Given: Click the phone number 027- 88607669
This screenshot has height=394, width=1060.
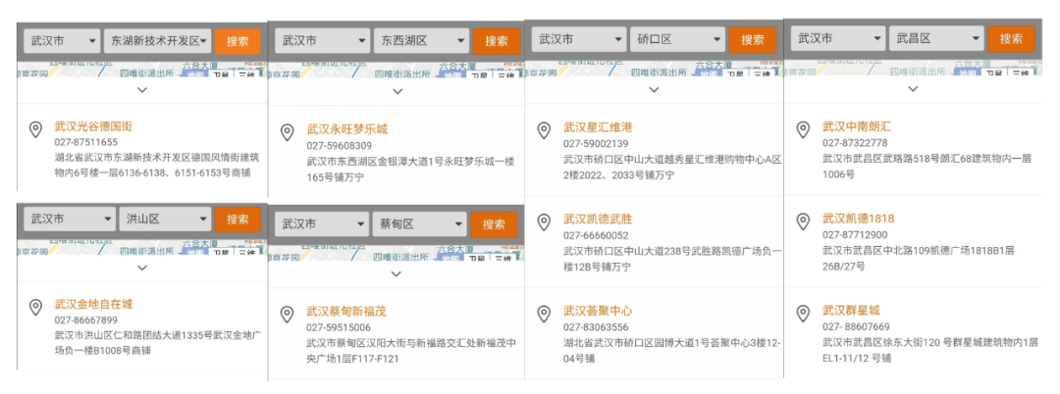Looking at the screenshot, I should pyautogui.click(x=857, y=326).
